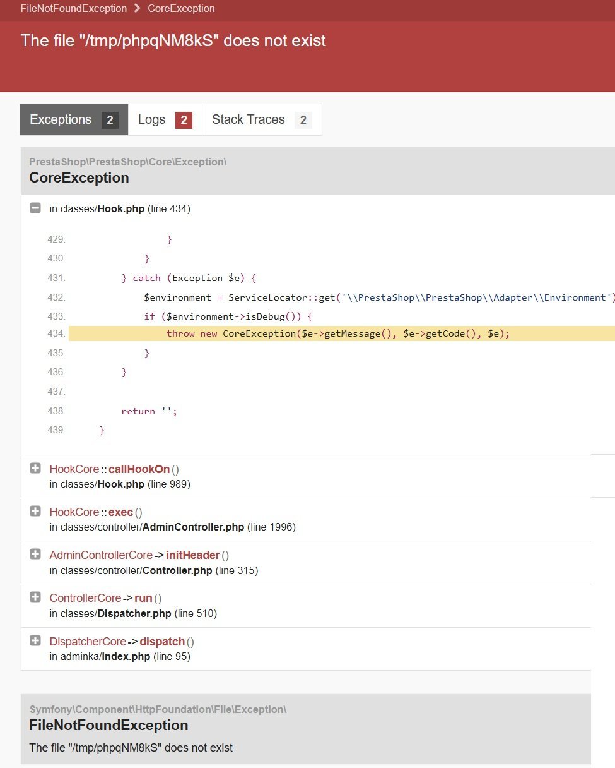615x768 pixels.
Task: Collapse the Hook.php line 434 code block
Action: click(x=35, y=208)
